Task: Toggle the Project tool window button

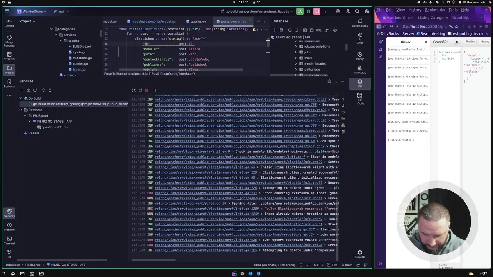Action: 9,70
